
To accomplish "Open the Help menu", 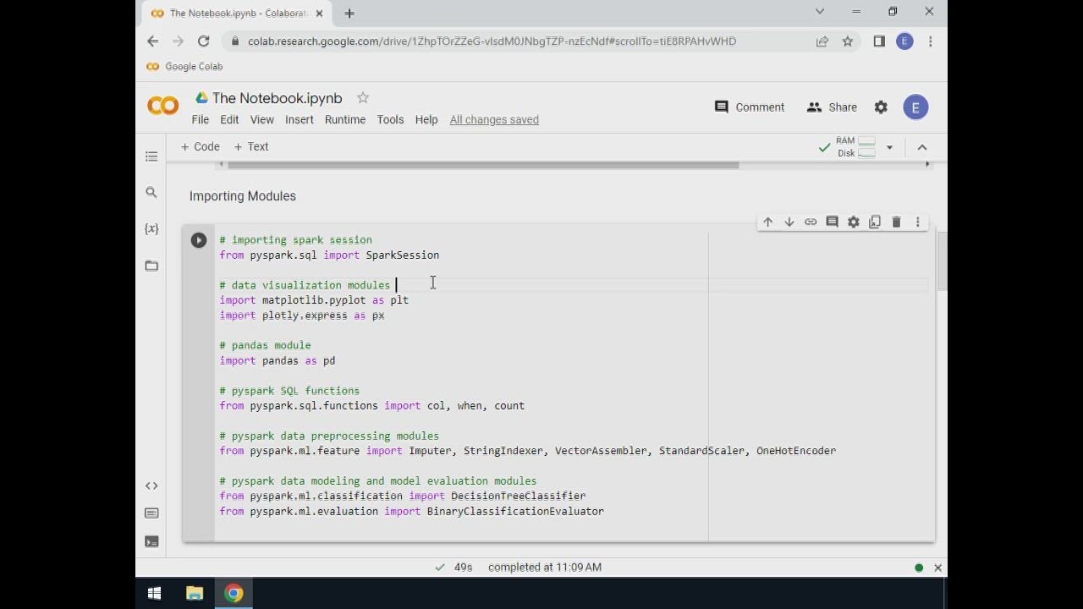I will [426, 119].
